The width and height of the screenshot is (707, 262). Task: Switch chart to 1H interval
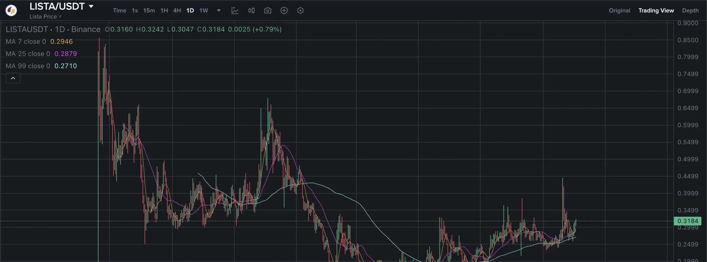coord(164,10)
